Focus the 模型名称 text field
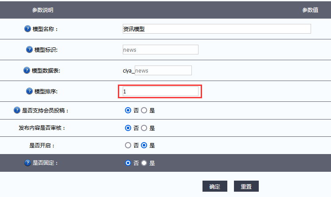Screen dimensions: 331x197 [216, 29]
